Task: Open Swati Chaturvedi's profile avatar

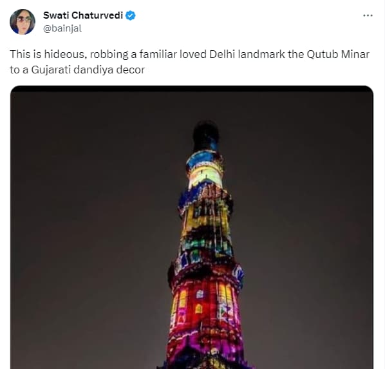Action: [23, 22]
